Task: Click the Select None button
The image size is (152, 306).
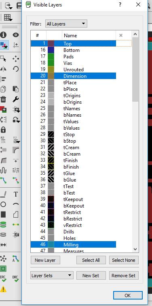Action: tap(124, 260)
